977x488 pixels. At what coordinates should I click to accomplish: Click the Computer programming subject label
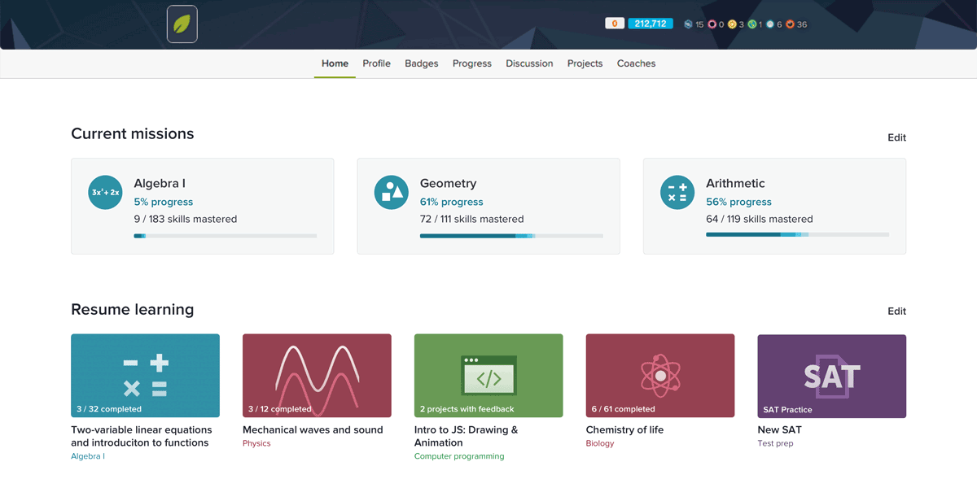(x=459, y=456)
